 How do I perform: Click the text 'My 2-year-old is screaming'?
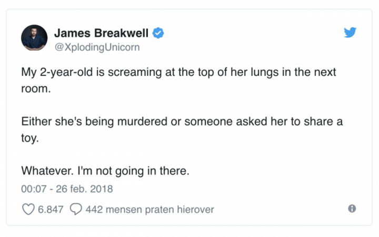92,72
